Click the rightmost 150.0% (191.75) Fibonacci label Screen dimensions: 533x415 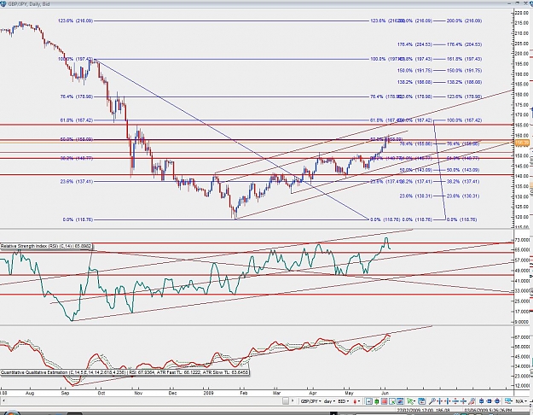[x=464, y=71]
